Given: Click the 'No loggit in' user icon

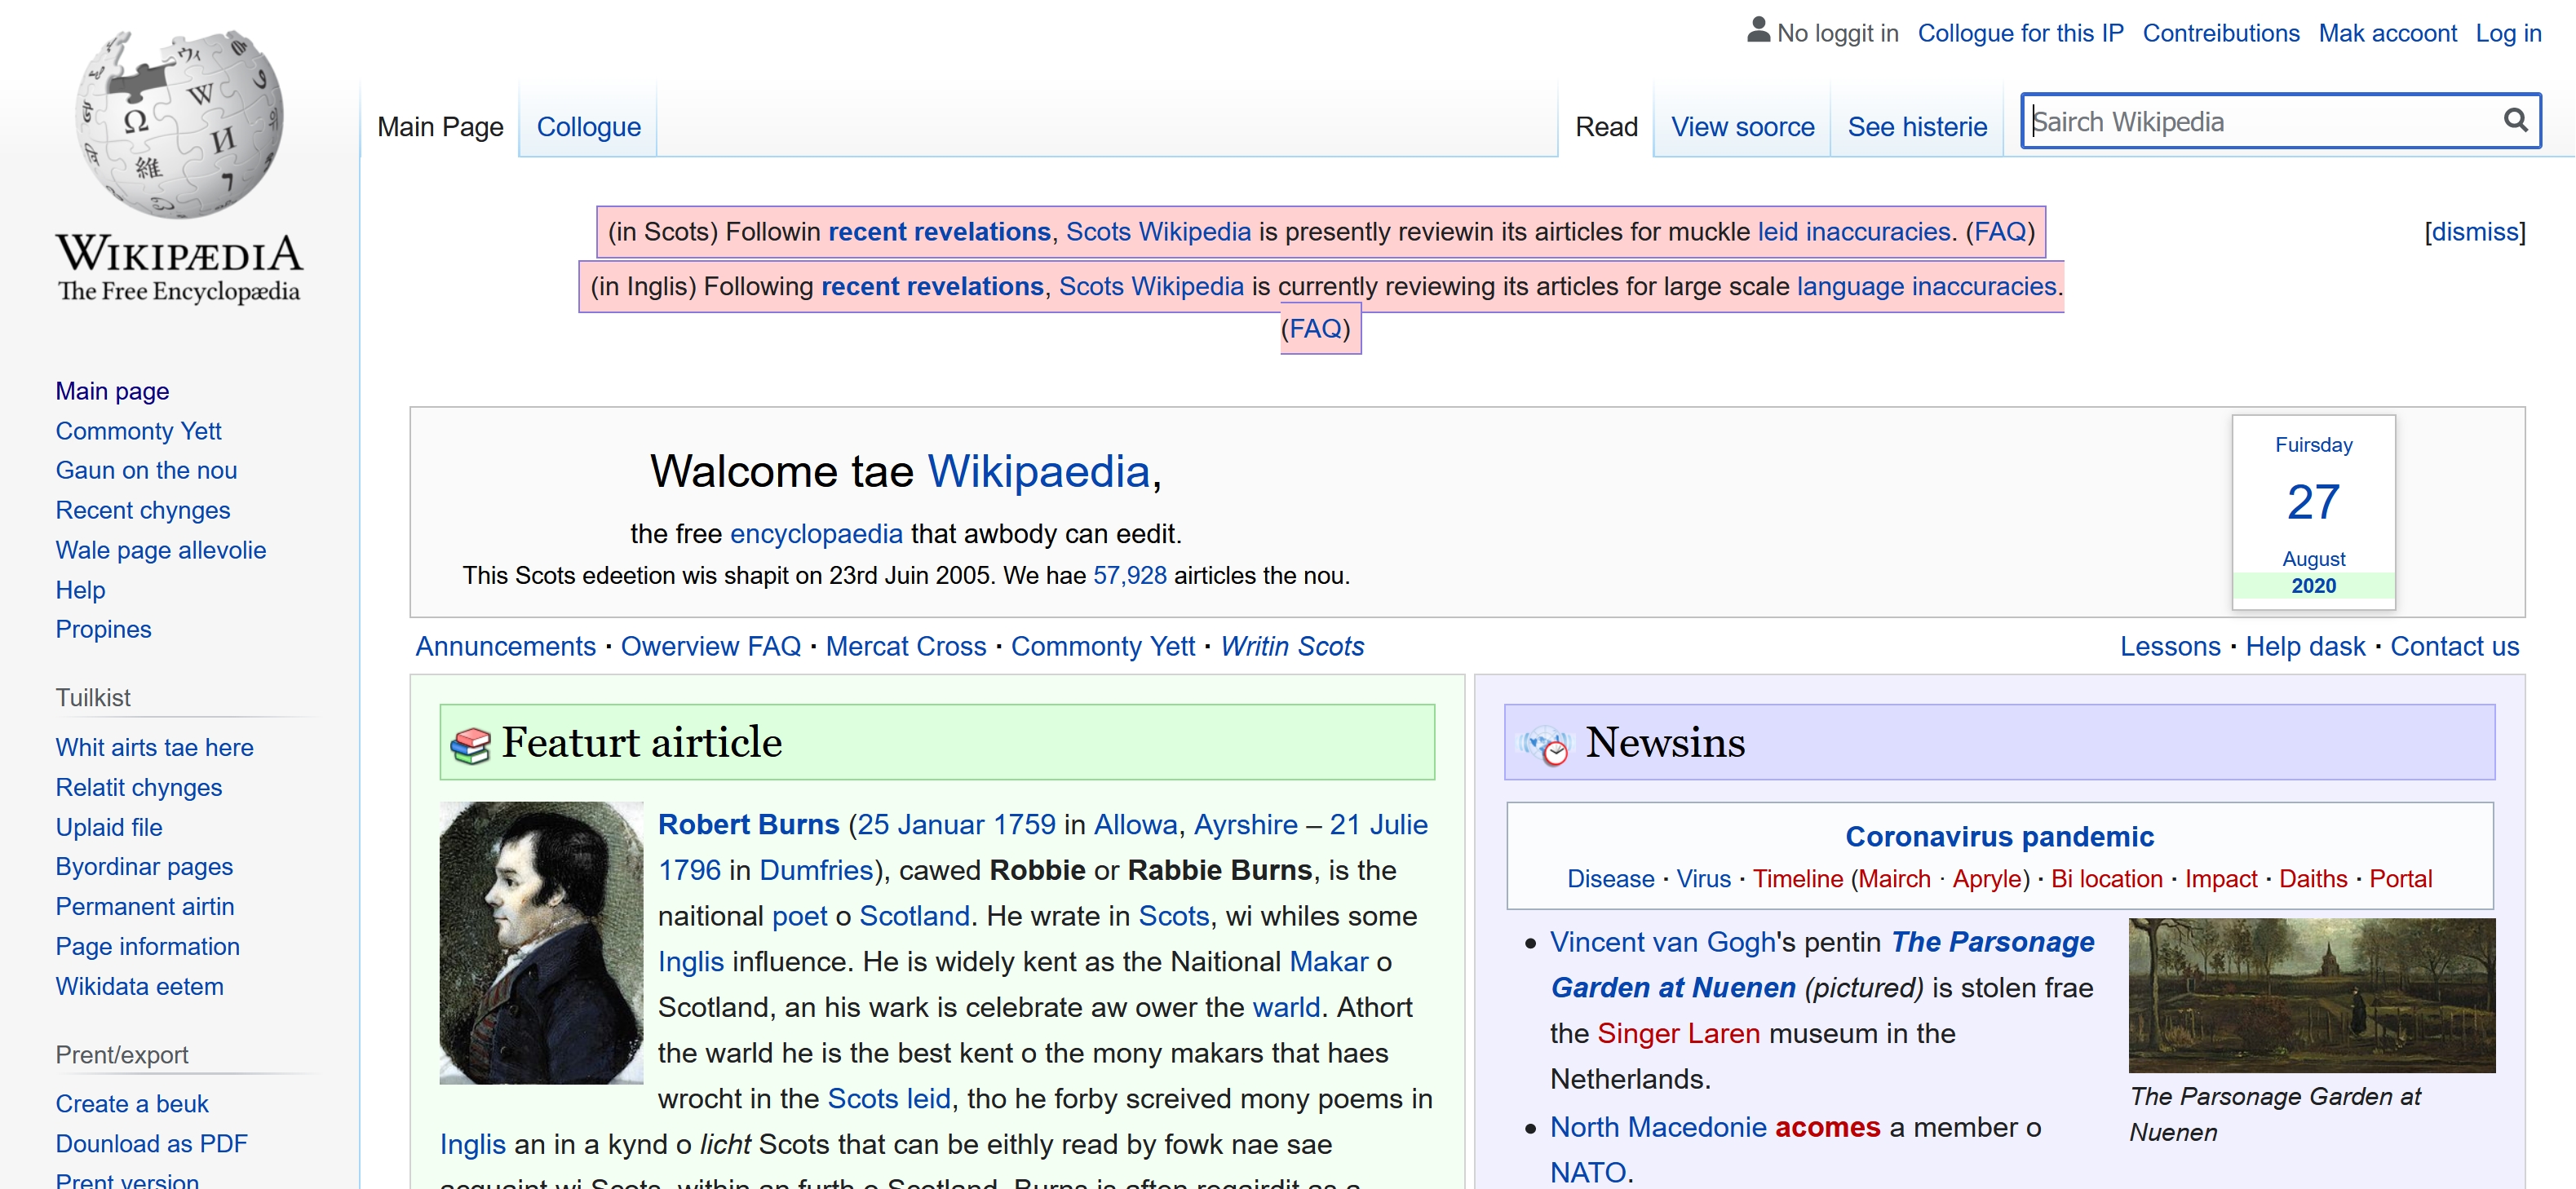Looking at the screenshot, I should click(x=1759, y=30).
